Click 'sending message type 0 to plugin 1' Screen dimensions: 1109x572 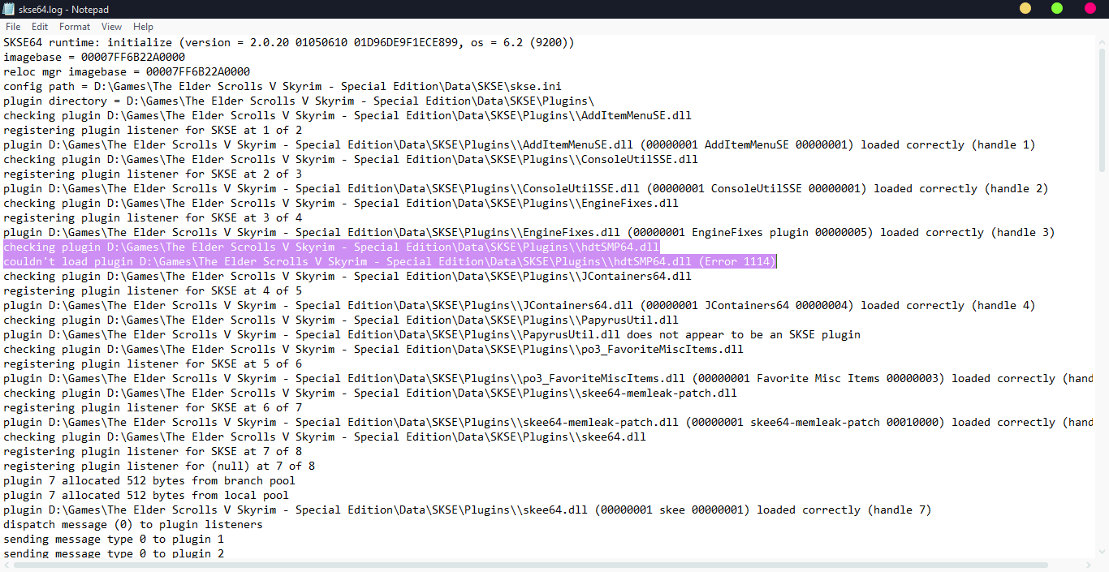pyautogui.click(x=114, y=539)
